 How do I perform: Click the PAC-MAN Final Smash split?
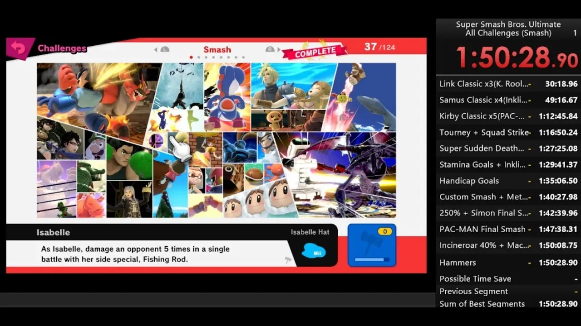pos(508,229)
